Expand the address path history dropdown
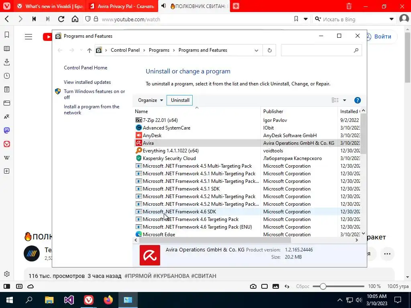 click(256, 50)
